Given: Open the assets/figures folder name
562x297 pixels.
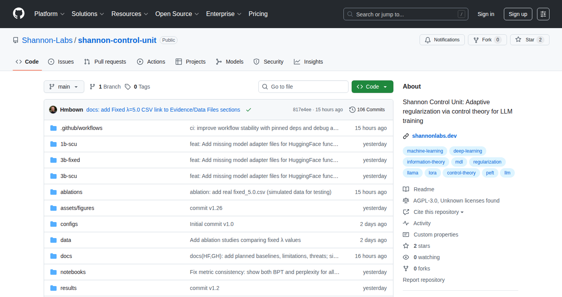Looking at the screenshot, I should click(77, 208).
